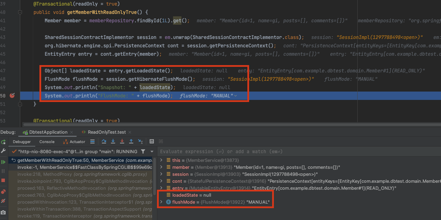
Task: Expand the 'cont' variable node
Action: [161, 181]
